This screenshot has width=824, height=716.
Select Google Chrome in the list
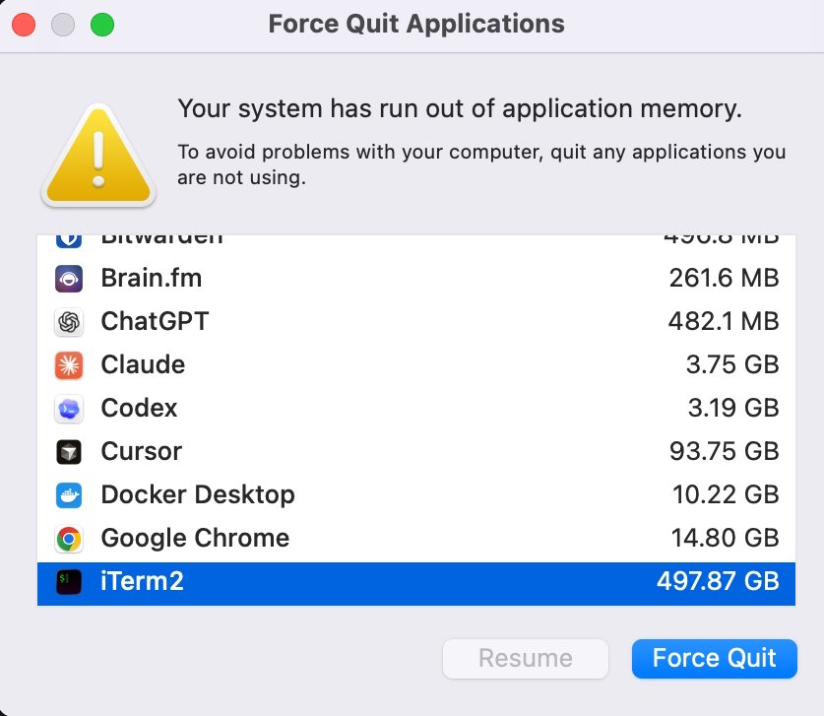click(x=195, y=539)
